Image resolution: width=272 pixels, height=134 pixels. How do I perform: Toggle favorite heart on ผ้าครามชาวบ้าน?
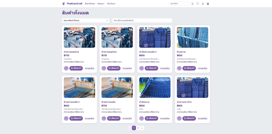179,118
